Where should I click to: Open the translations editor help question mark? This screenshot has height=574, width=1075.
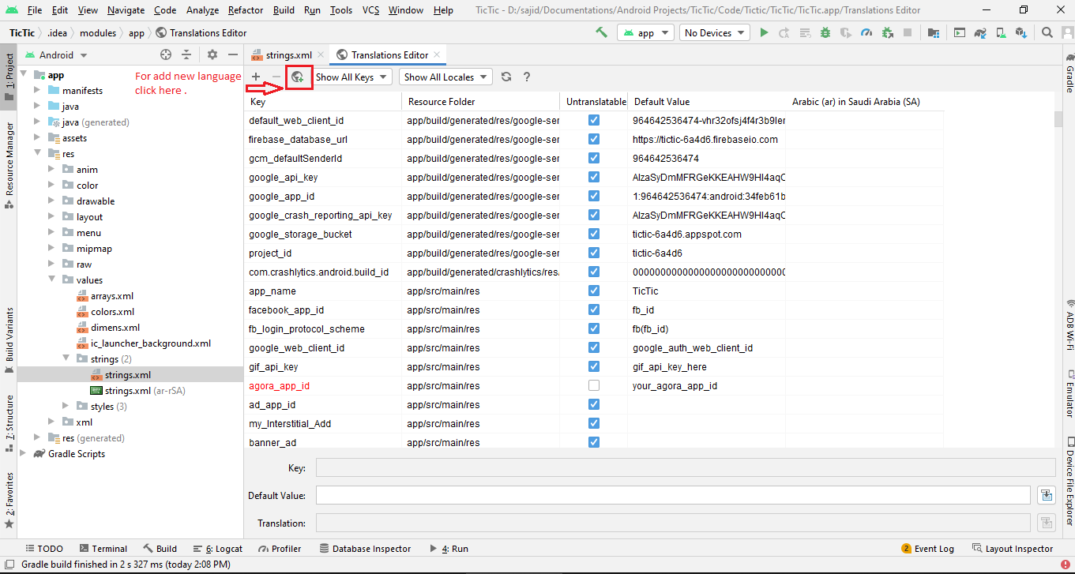pos(527,77)
